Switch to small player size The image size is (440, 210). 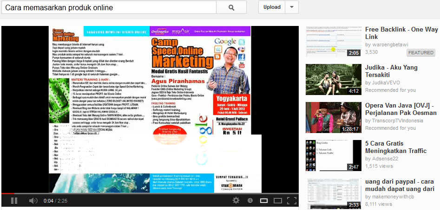[264, 200]
